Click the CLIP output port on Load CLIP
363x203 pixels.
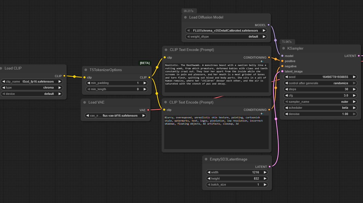pyautogui.click(x=64, y=76)
